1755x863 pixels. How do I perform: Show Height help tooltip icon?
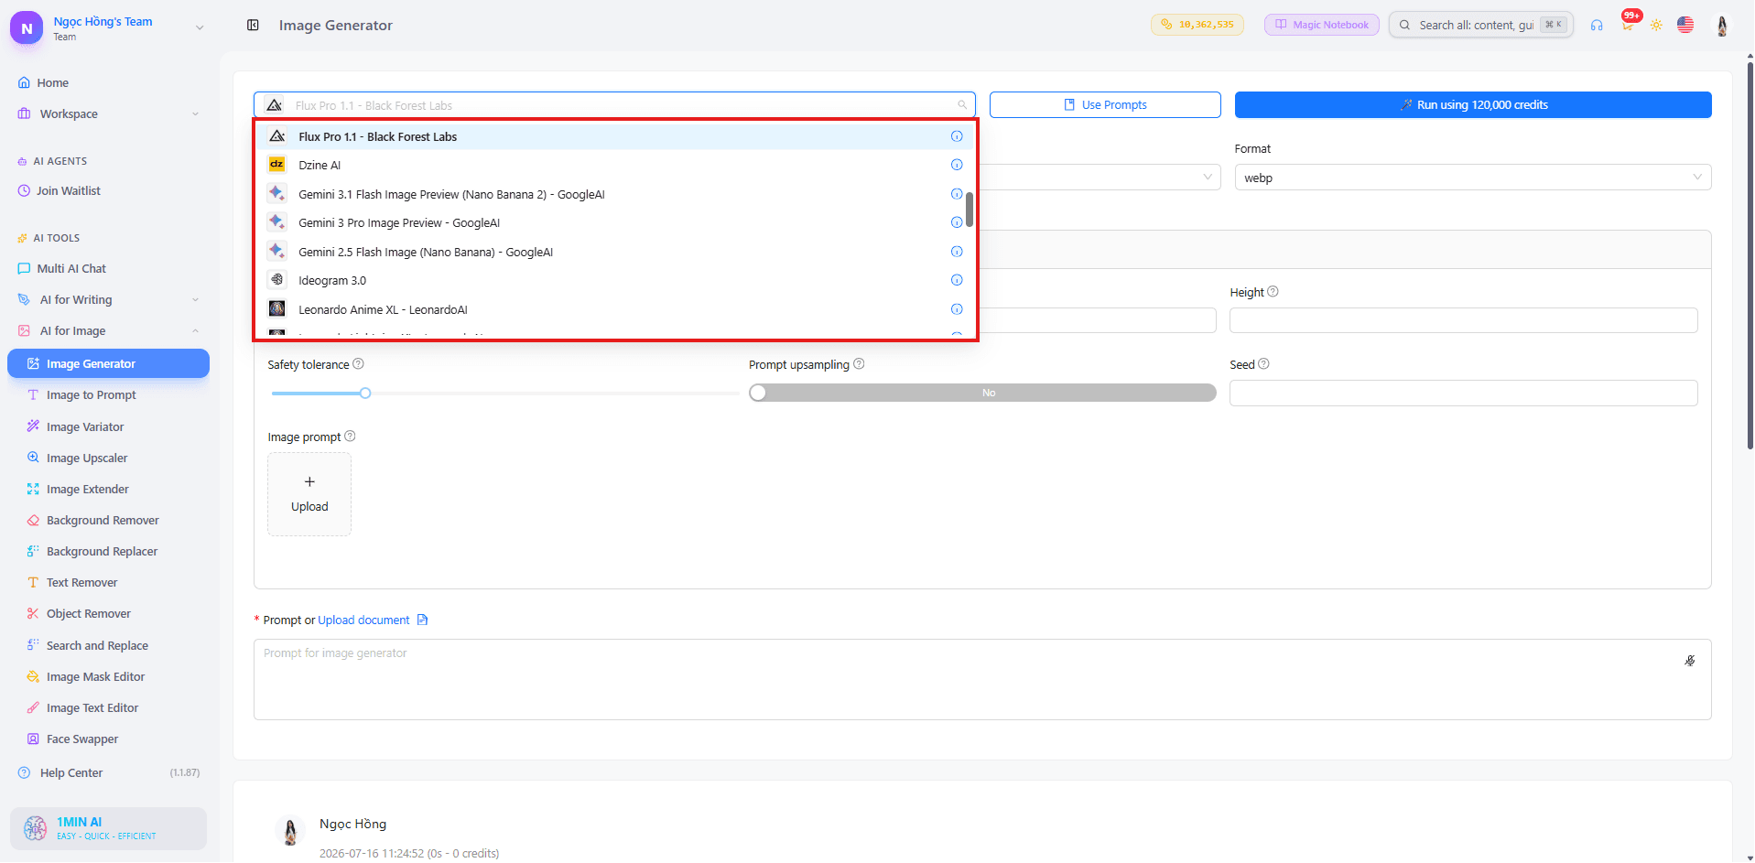1273,292
